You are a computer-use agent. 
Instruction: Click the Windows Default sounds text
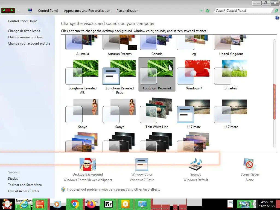click(196, 180)
